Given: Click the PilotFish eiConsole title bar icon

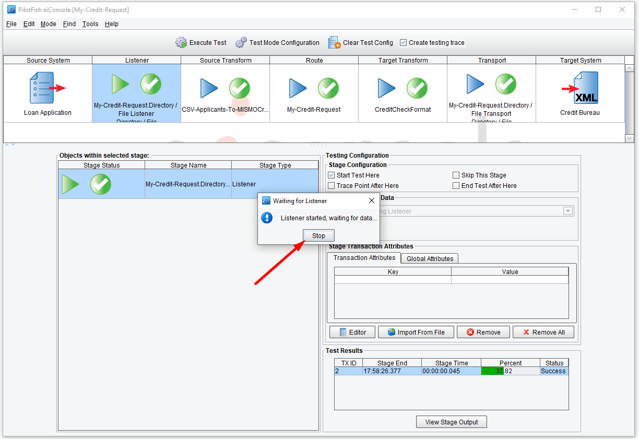Looking at the screenshot, I should point(11,9).
